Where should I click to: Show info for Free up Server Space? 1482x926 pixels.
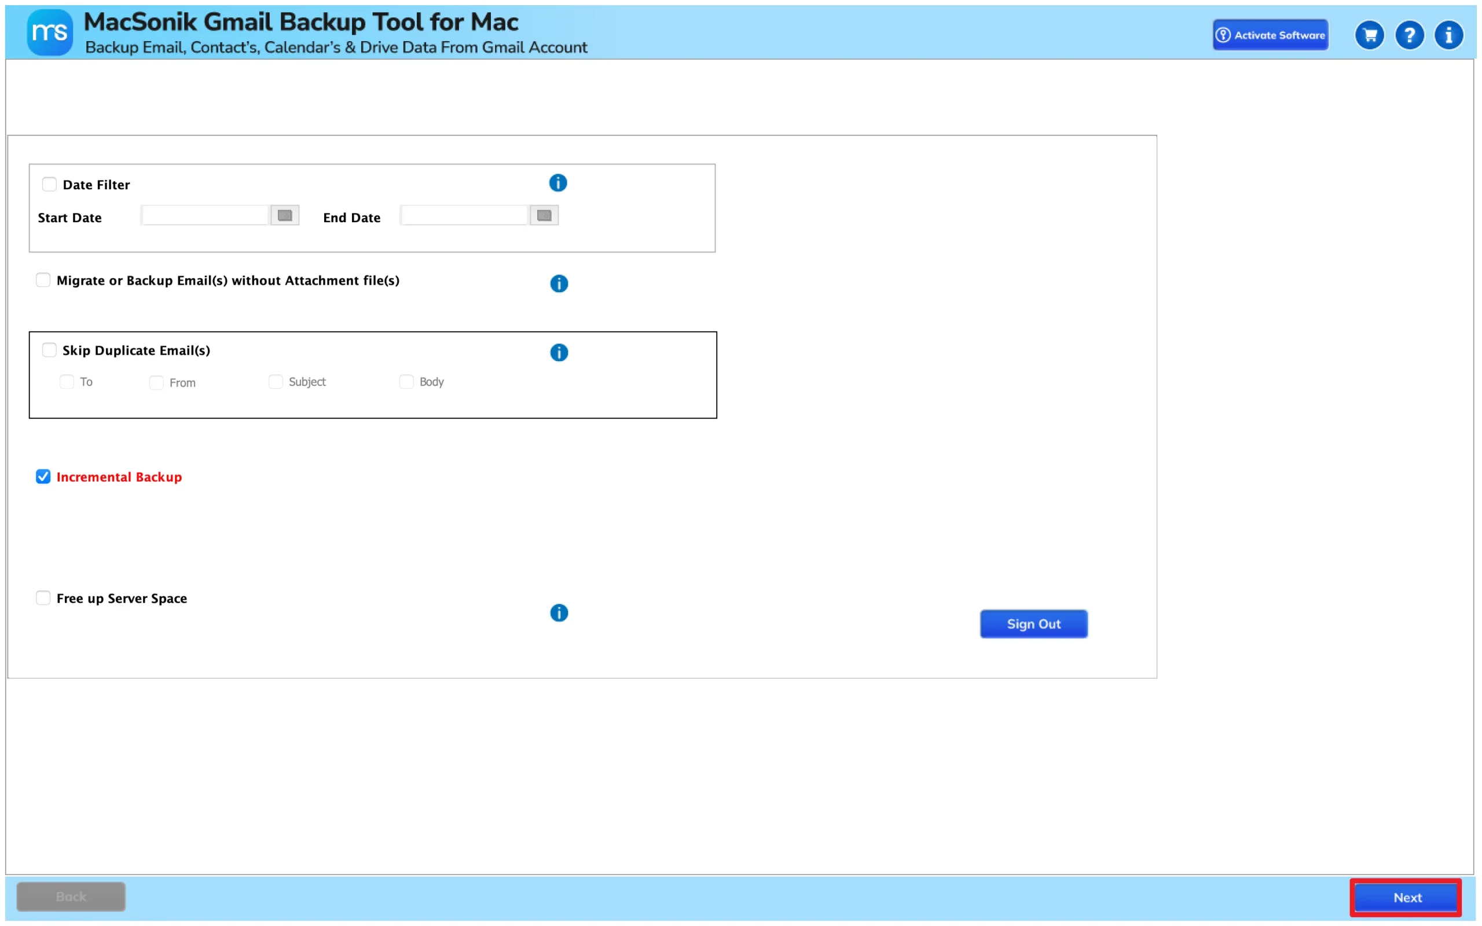coord(559,612)
